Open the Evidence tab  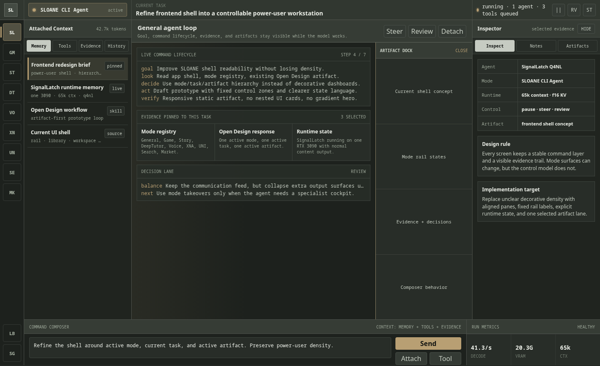coord(91,46)
